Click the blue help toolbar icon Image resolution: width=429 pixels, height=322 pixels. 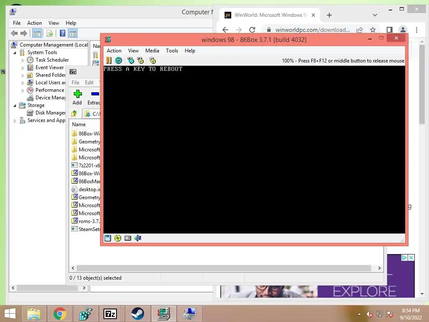pos(63,34)
